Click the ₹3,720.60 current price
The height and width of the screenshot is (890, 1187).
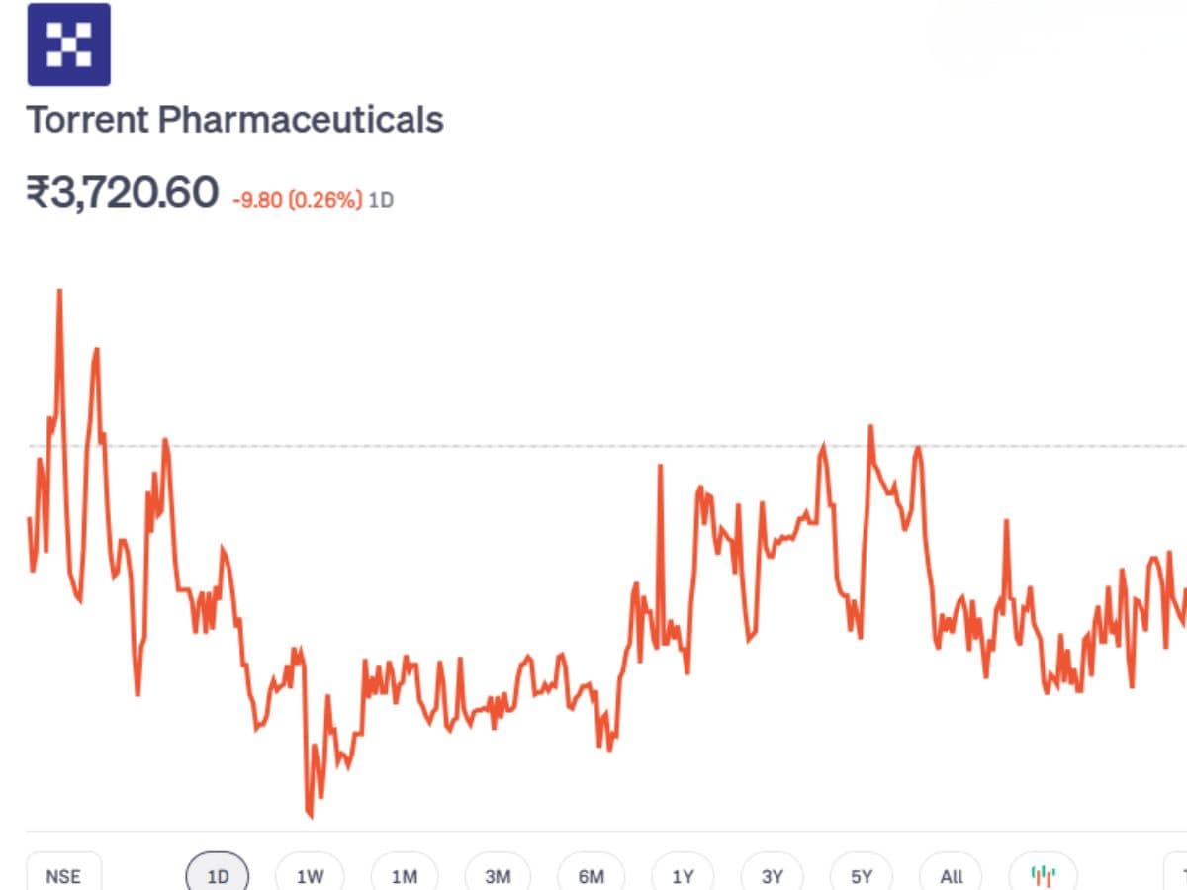122,192
